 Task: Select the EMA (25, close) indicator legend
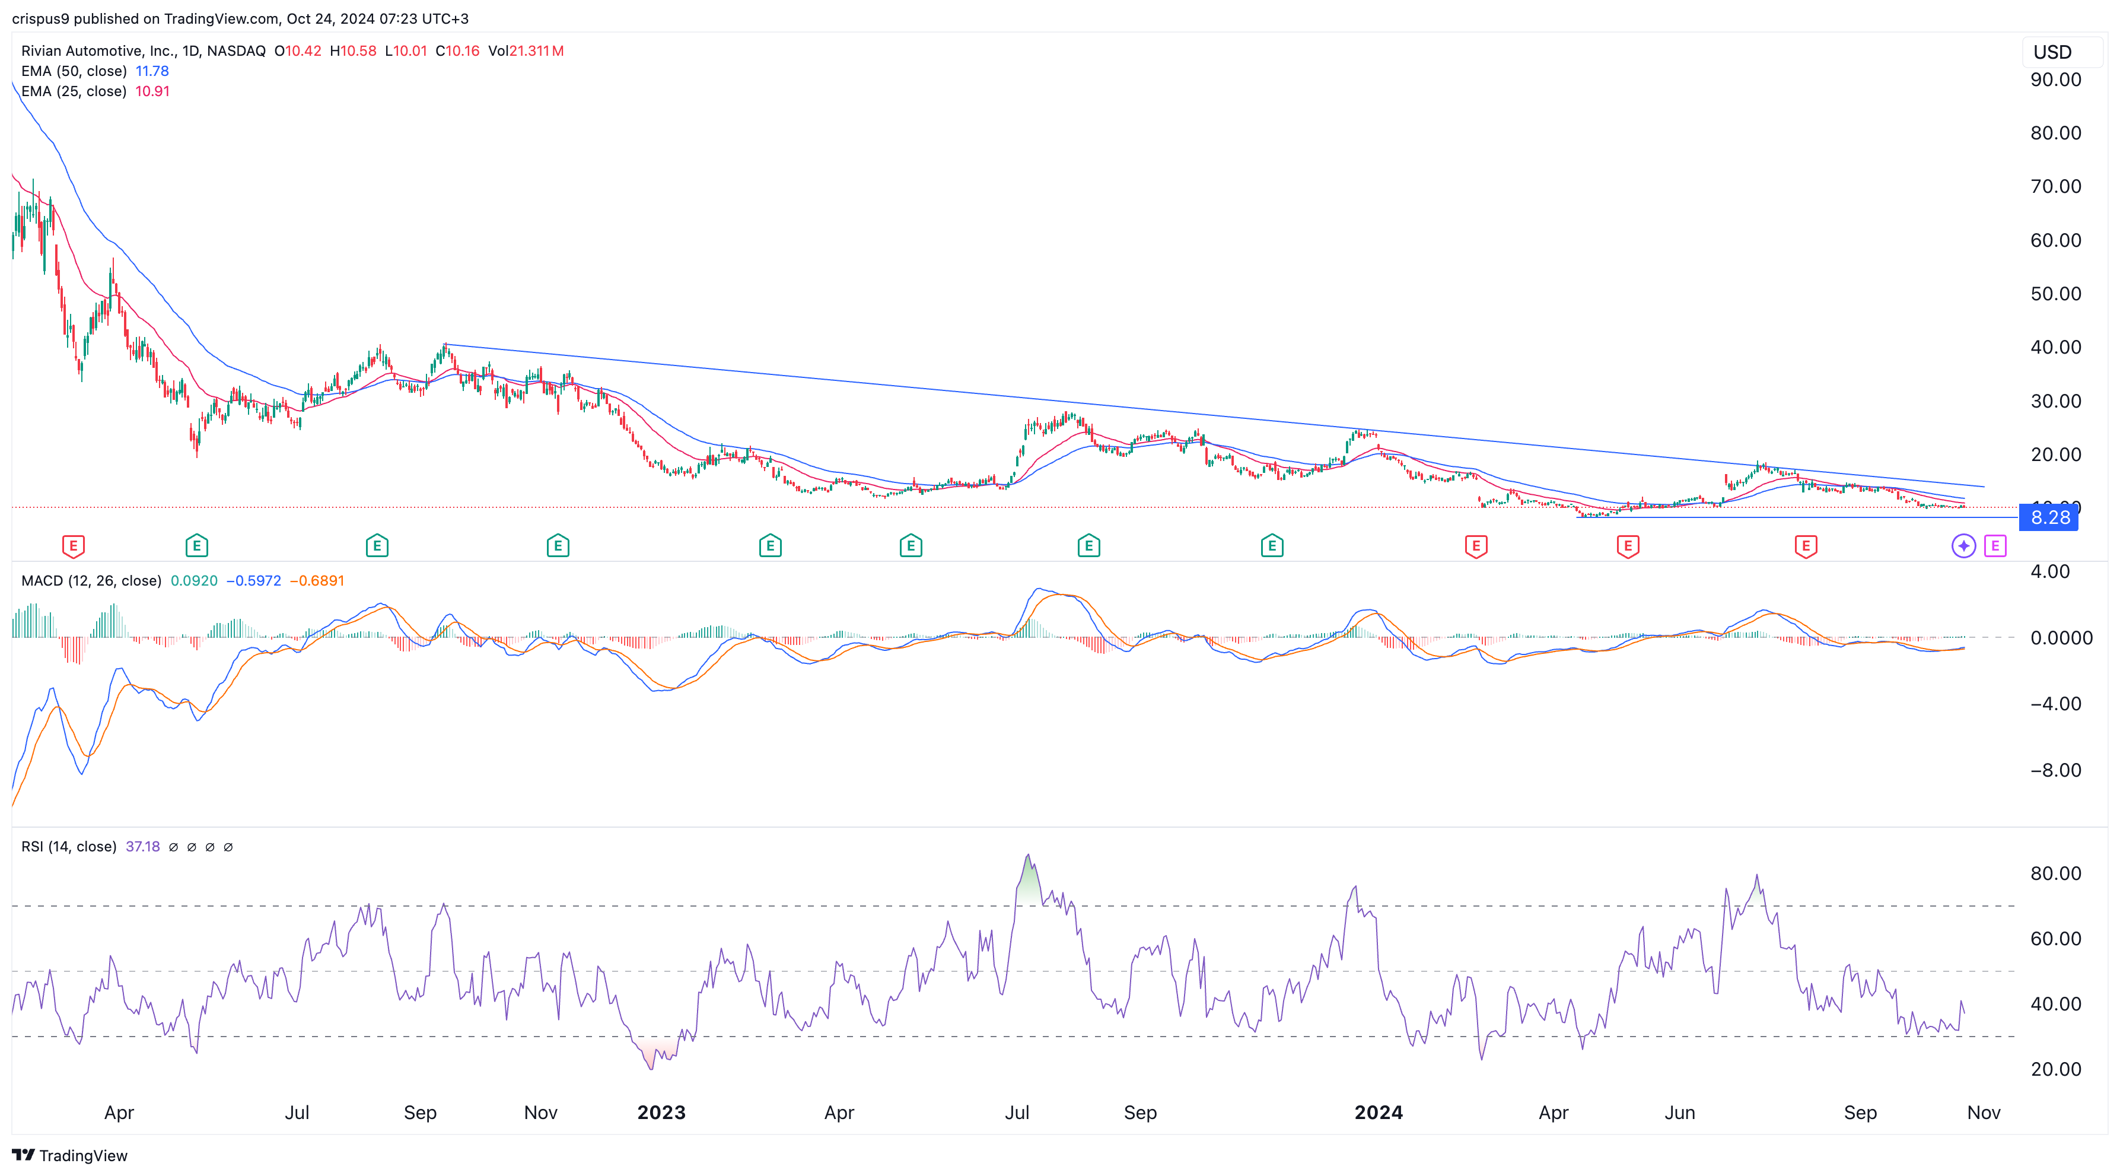[74, 91]
